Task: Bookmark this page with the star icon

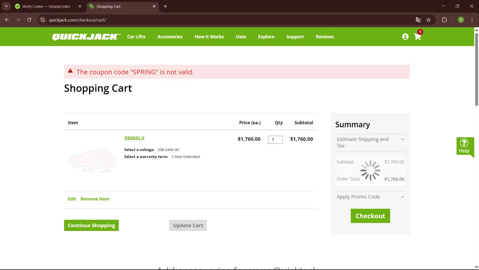Action: click(429, 20)
